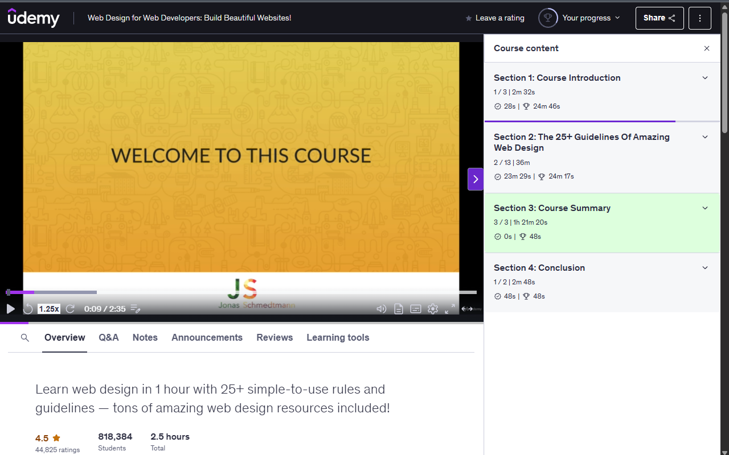Click the play button on the video
The height and width of the screenshot is (455, 729).
point(10,309)
